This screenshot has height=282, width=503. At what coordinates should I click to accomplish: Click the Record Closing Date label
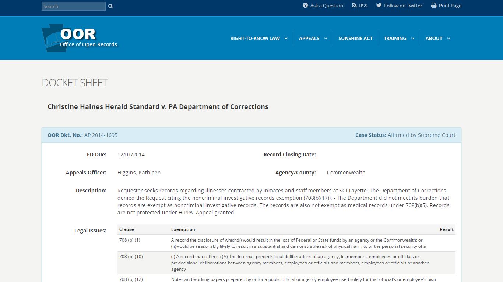click(290, 155)
